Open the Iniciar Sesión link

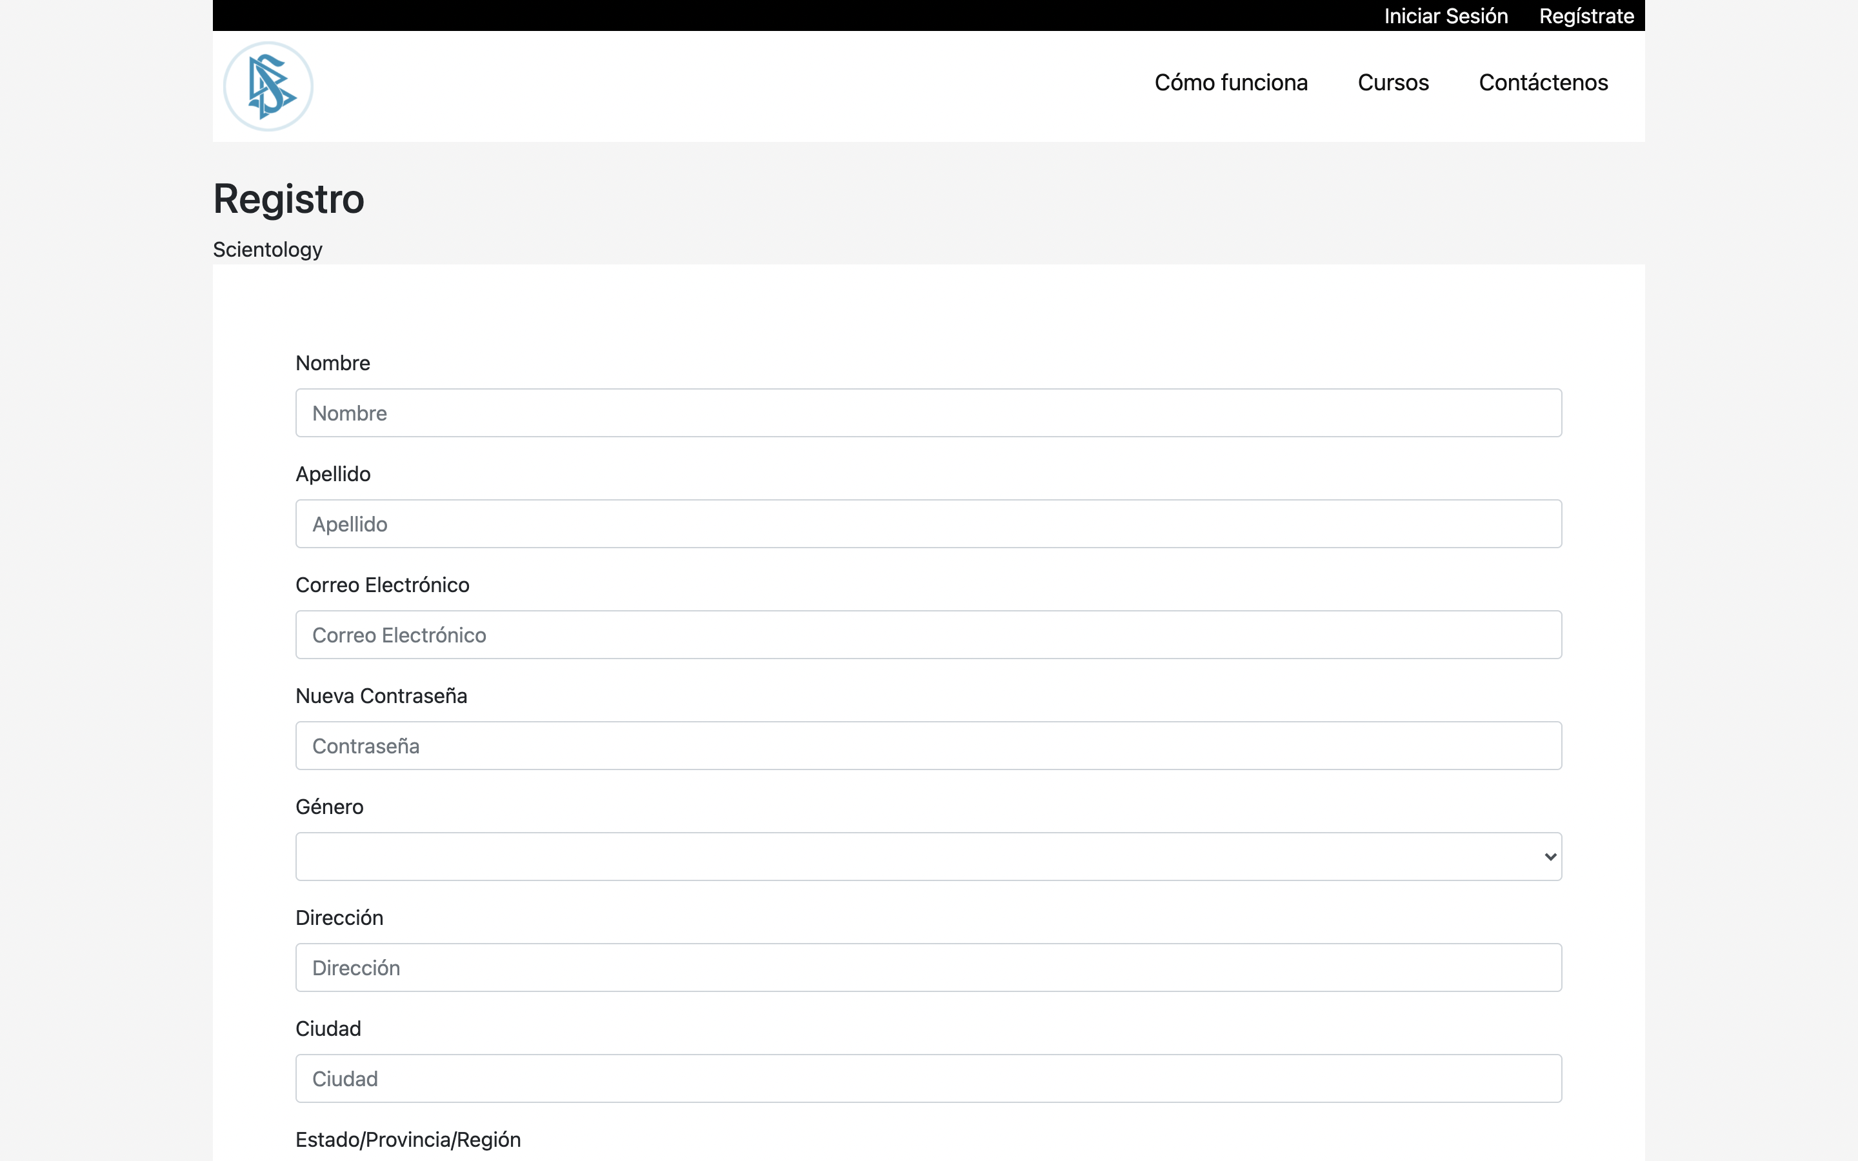1445,16
